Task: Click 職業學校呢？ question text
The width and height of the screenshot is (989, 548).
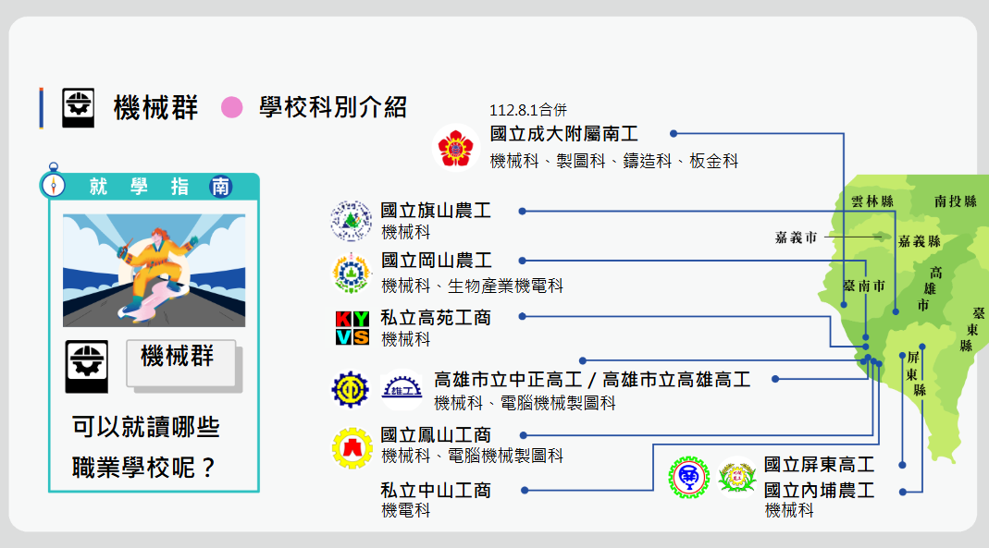Action: pos(145,468)
